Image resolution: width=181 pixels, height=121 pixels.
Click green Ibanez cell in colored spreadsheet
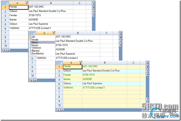(73, 79)
